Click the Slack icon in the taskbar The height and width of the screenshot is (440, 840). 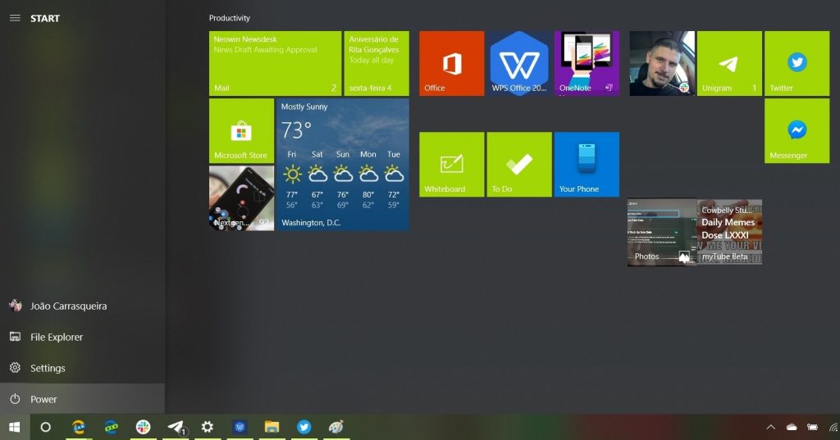coord(144,427)
